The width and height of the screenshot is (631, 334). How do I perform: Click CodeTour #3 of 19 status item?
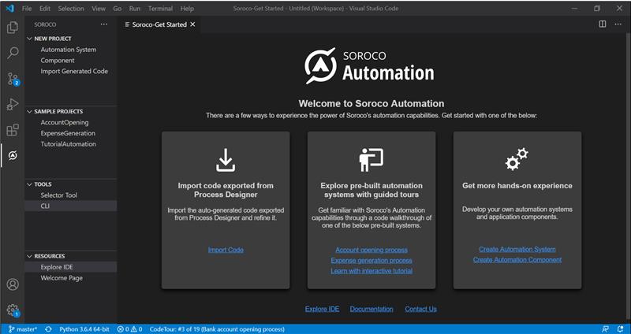(217, 329)
